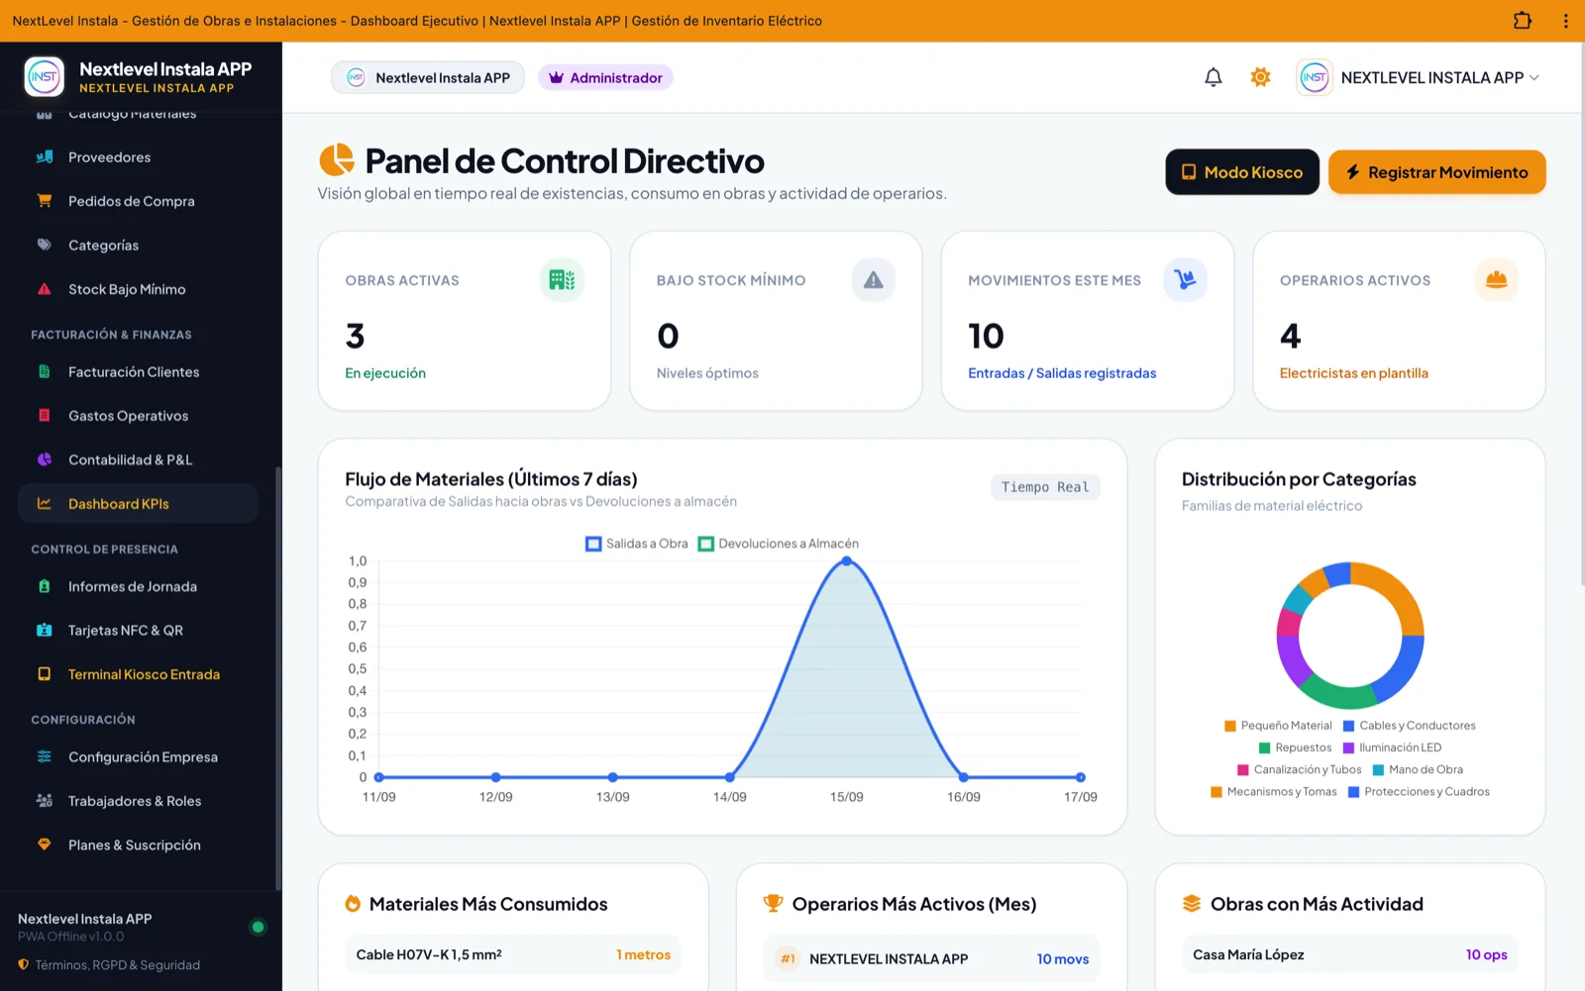Toggle Mano de Obra legend entry
Viewport: 1585px width, 991px height.
point(1418,769)
